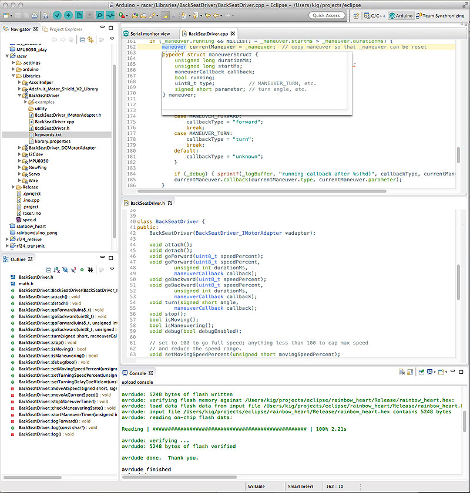470x493 pixels.
Task: Click inside the Quick Access field
Action: tap(327, 15)
